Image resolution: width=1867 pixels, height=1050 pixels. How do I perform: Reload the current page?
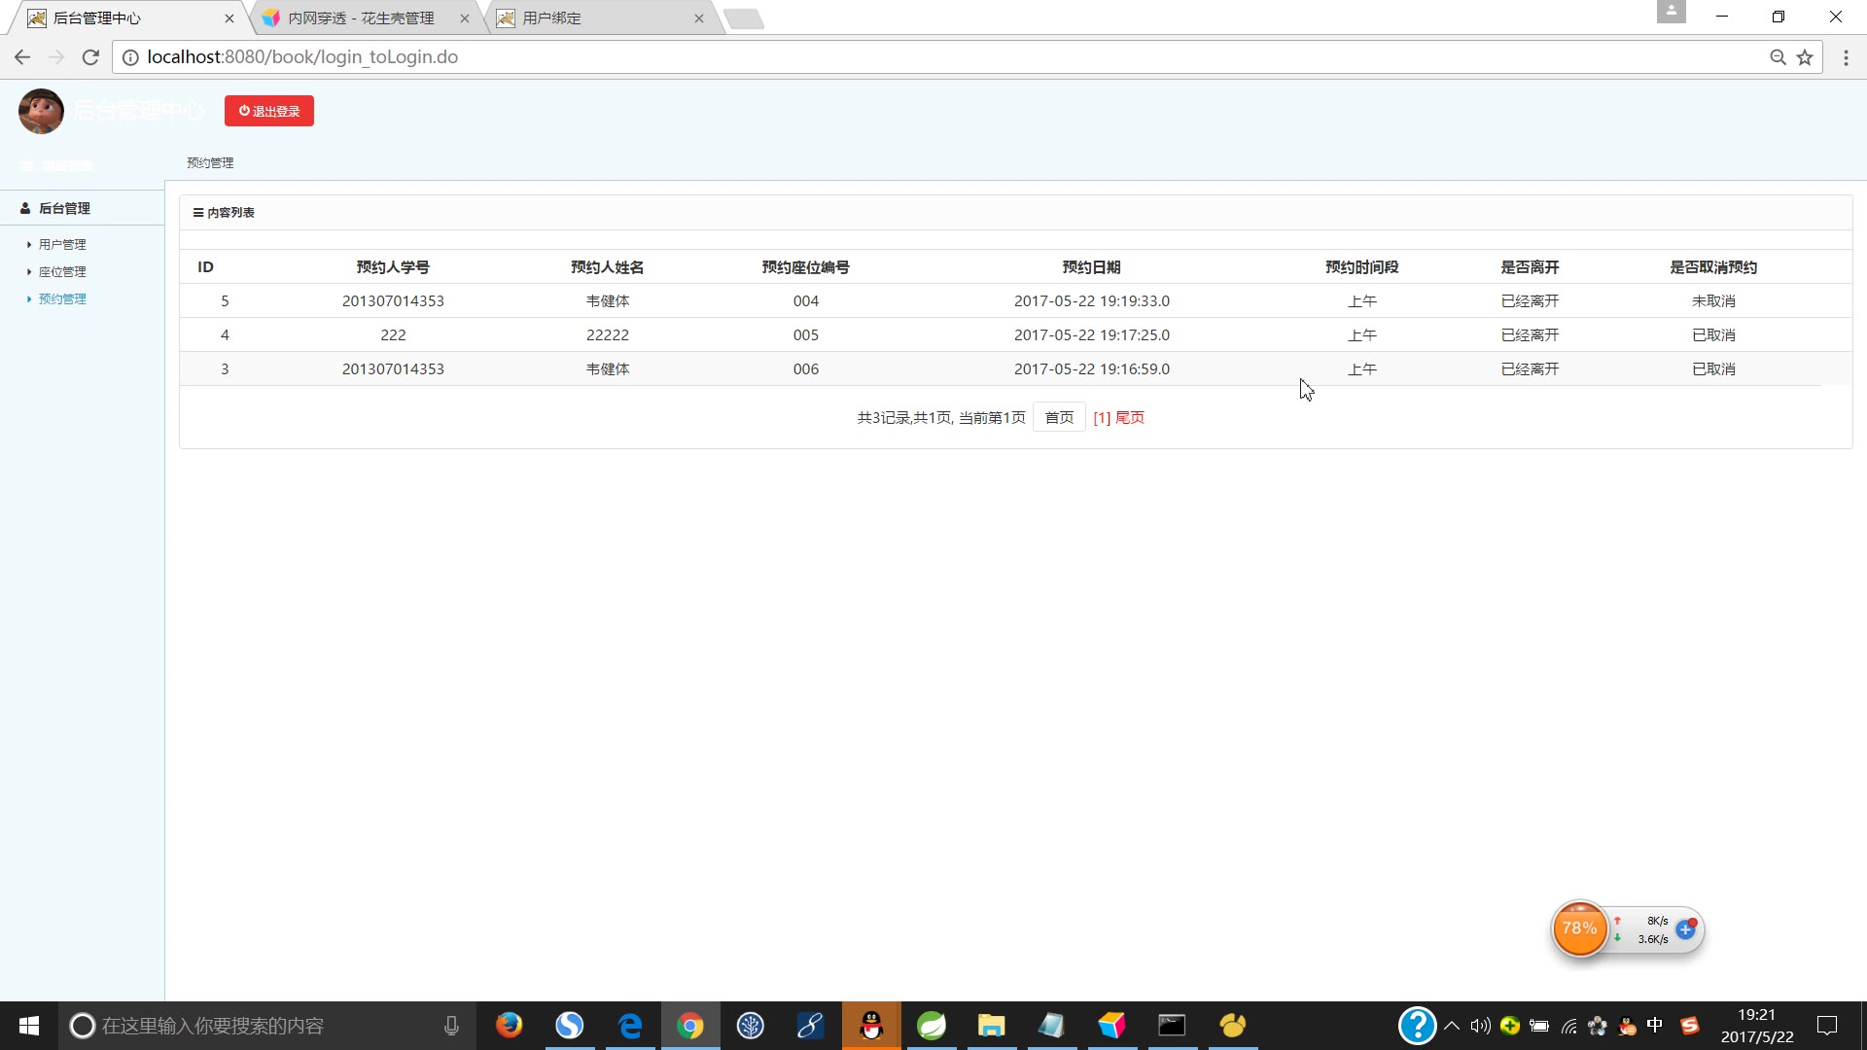point(90,57)
